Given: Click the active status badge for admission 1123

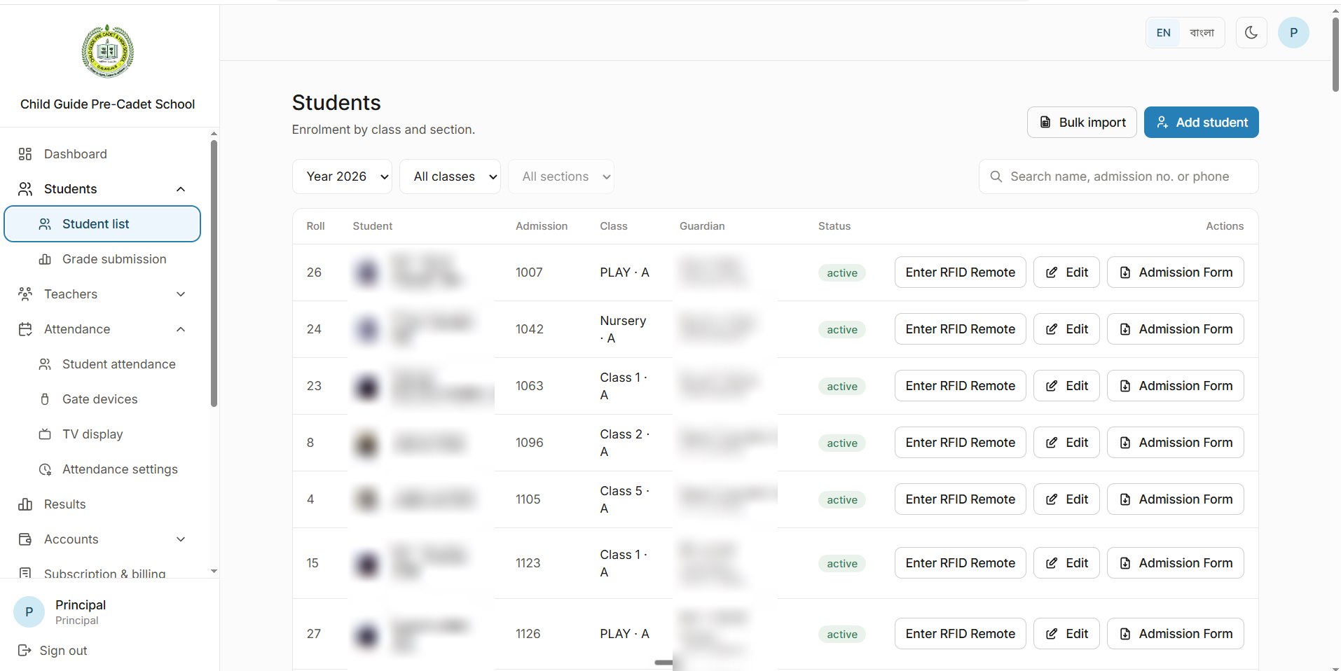Looking at the screenshot, I should 842,564.
